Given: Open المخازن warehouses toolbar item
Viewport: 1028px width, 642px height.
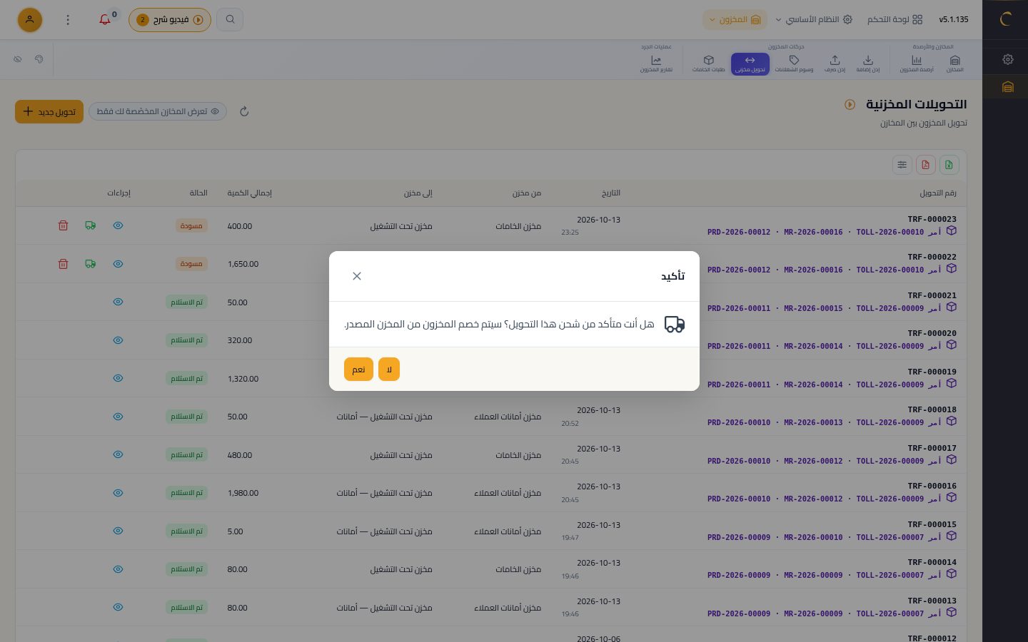Looking at the screenshot, I should [954, 63].
